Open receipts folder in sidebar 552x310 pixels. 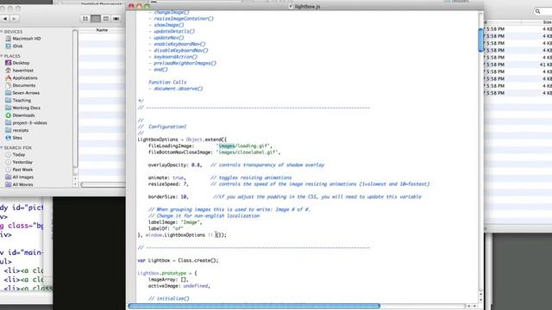click(17, 130)
